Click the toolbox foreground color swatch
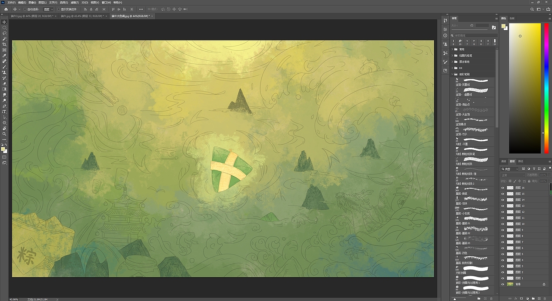The width and height of the screenshot is (552, 301). tap(3, 149)
